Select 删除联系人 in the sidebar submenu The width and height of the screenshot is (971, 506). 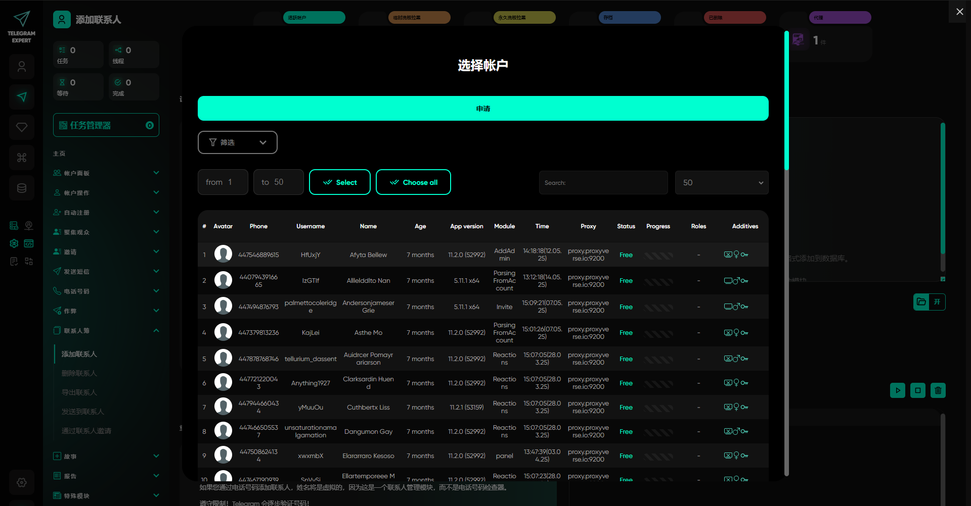tap(79, 373)
